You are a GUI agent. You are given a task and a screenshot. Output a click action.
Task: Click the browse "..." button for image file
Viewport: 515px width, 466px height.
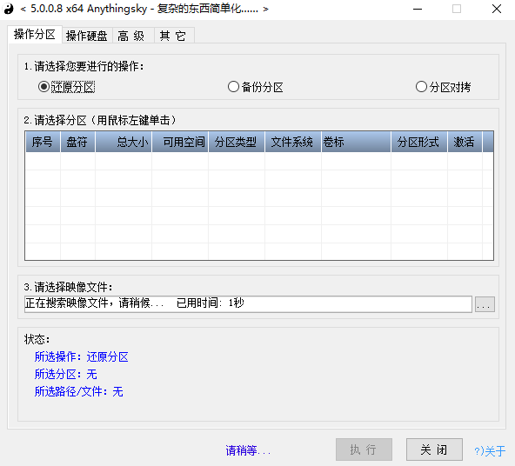[485, 304]
